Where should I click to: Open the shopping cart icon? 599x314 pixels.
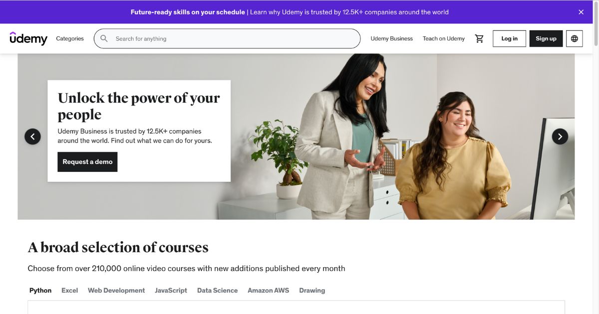tap(479, 38)
